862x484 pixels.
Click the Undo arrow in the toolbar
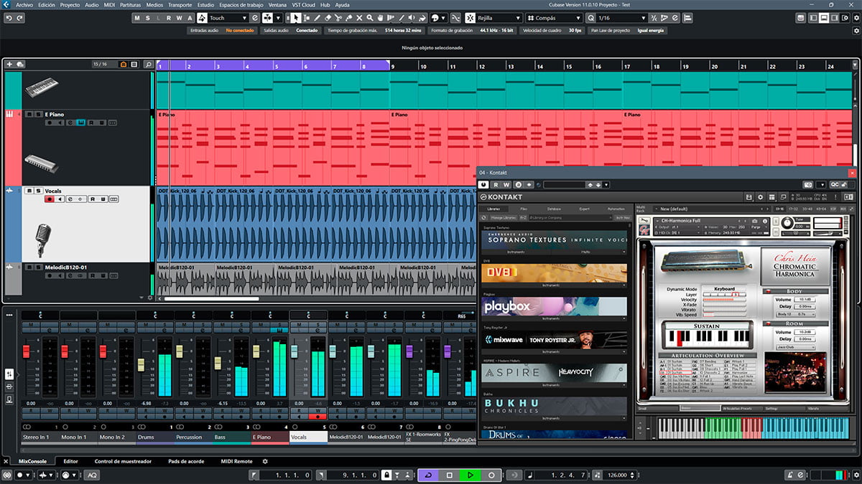[x=8, y=18]
